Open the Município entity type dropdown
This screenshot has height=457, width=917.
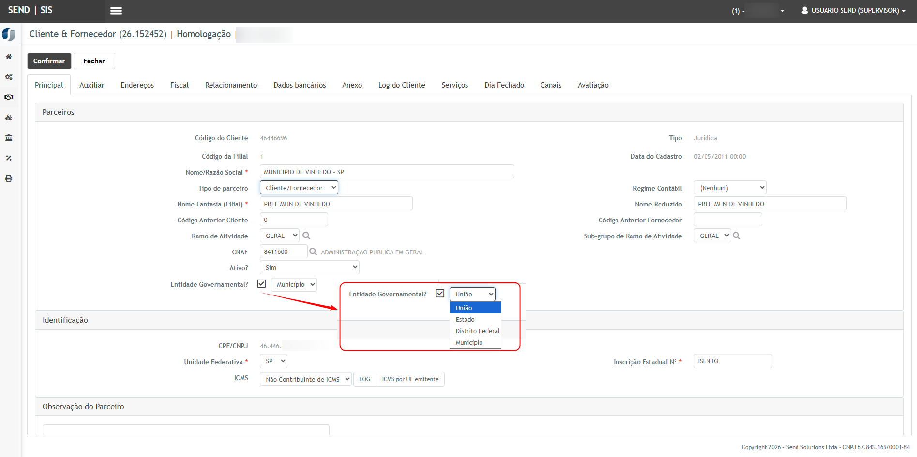(x=294, y=284)
